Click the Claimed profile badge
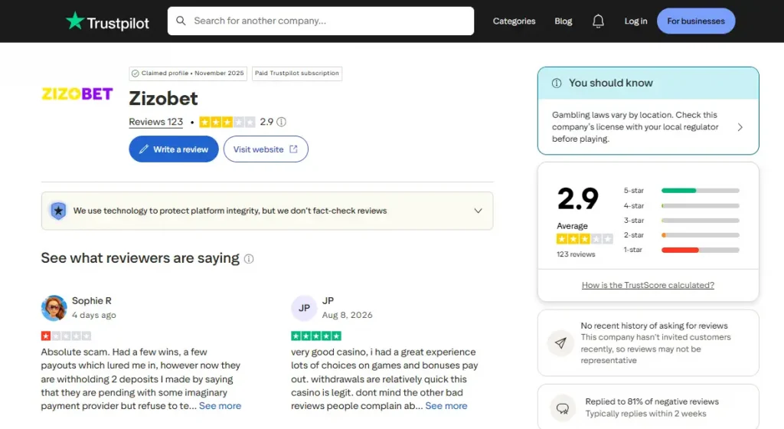 pyautogui.click(x=188, y=74)
